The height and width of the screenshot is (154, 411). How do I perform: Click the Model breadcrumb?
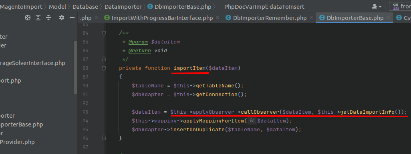point(57,7)
